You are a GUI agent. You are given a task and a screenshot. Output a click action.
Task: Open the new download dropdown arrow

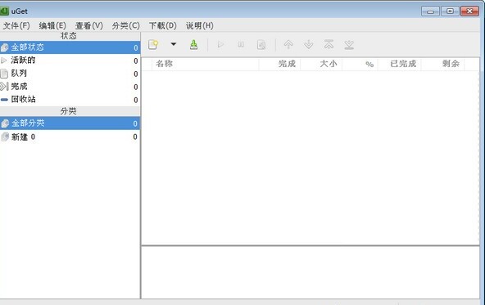pos(174,44)
